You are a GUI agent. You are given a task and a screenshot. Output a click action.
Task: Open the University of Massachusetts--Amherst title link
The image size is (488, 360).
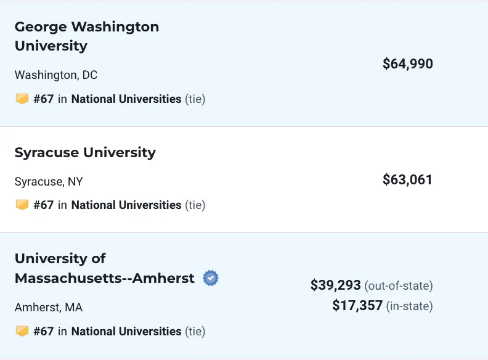(x=105, y=268)
